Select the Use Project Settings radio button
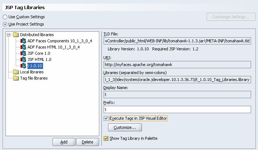Viewport: 258px width, 150px height. pos(5,24)
